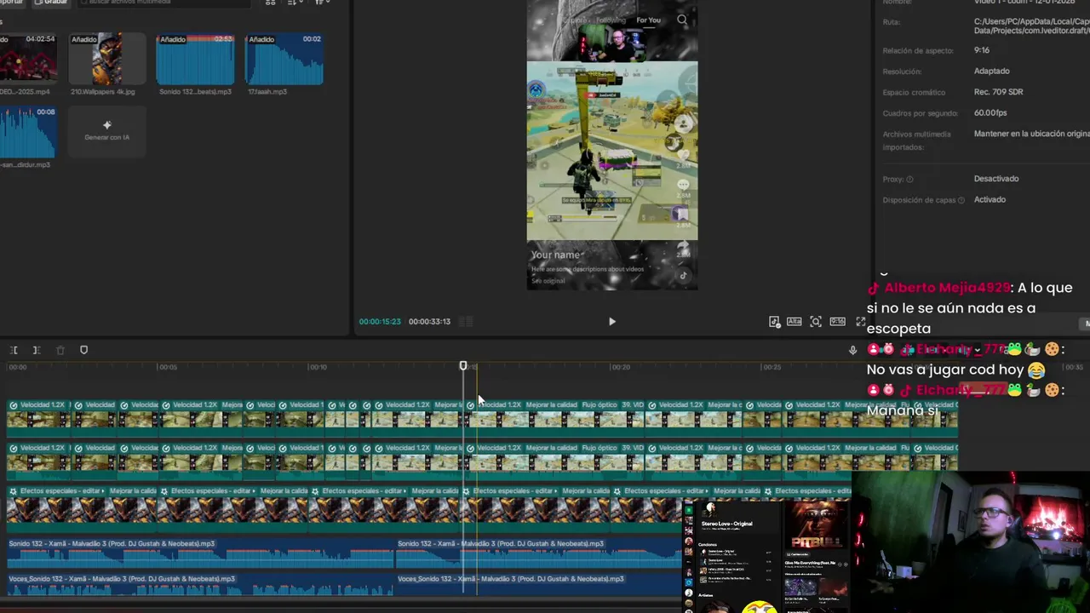Select the split-right trim tool icon
Screen dimensions: 1090x613
[x=37, y=350]
